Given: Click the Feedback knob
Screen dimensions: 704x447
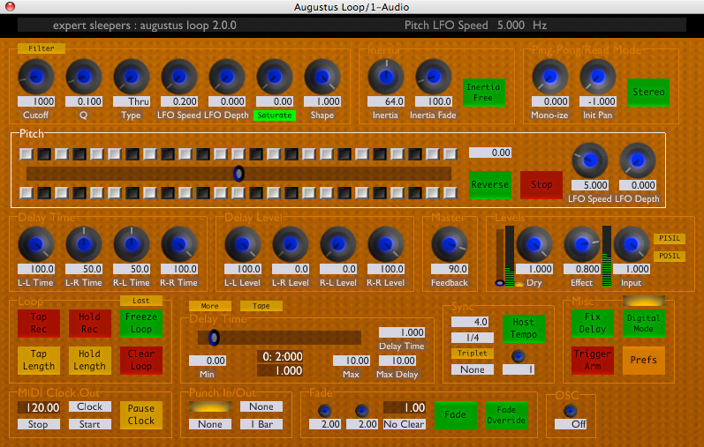Looking at the screenshot, I should (449, 244).
